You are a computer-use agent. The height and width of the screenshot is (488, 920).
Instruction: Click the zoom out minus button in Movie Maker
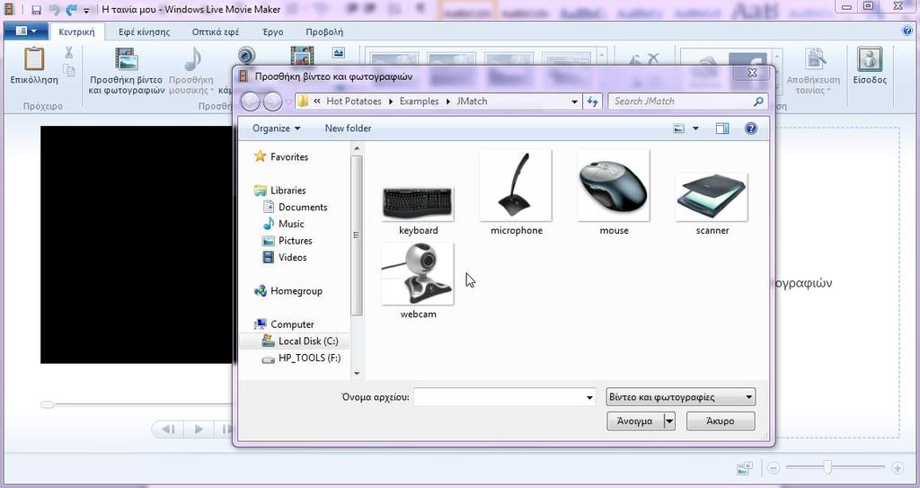point(774,468)
